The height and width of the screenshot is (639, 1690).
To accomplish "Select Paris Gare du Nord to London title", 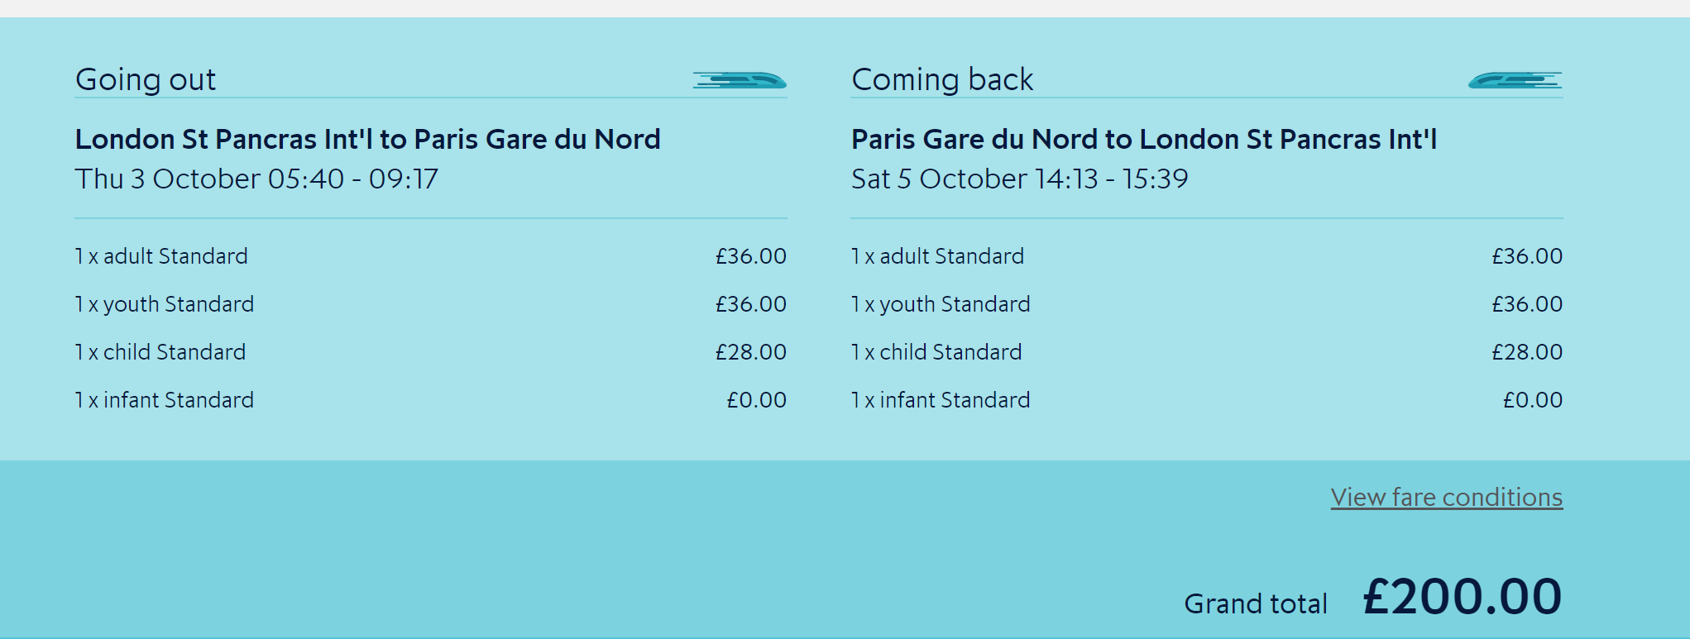I will click(x=1144, y=139).
